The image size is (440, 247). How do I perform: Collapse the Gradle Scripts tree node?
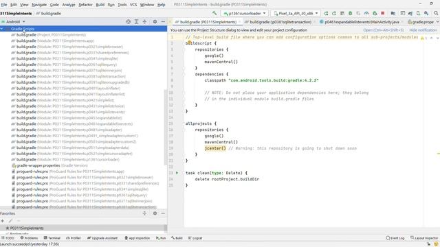click(2, 29)
